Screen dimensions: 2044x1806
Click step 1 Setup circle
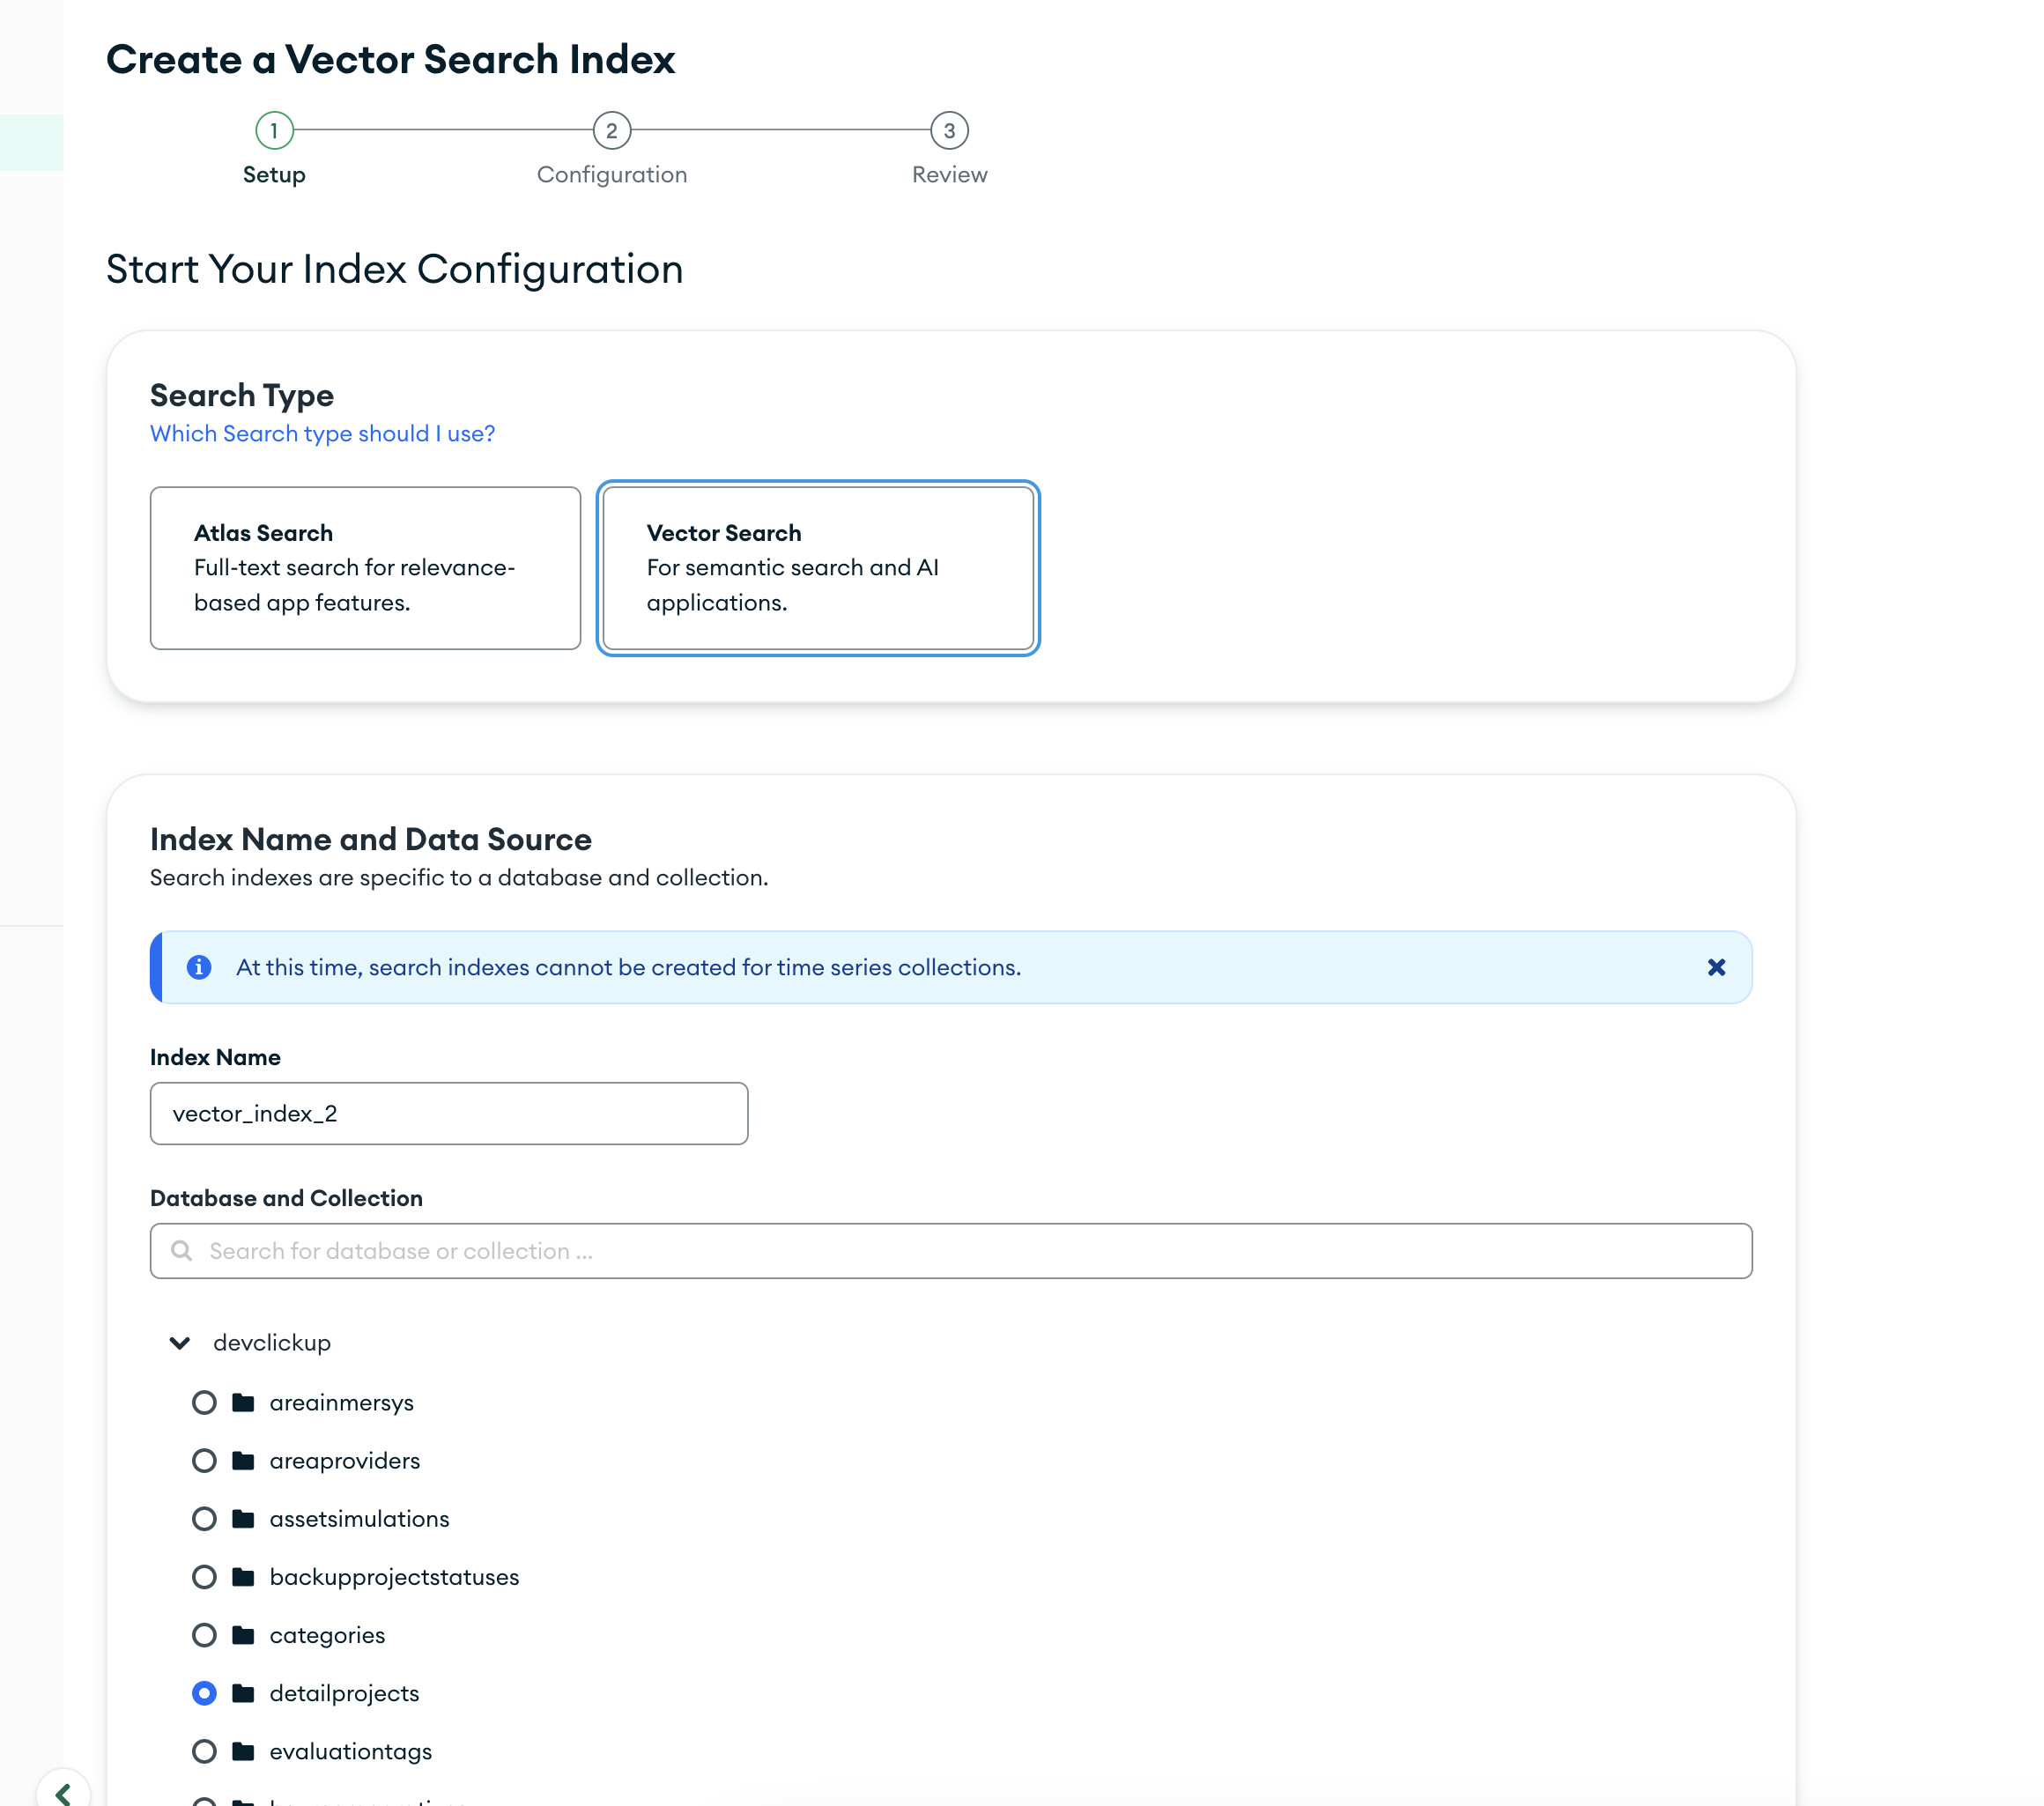coord(274,131)
